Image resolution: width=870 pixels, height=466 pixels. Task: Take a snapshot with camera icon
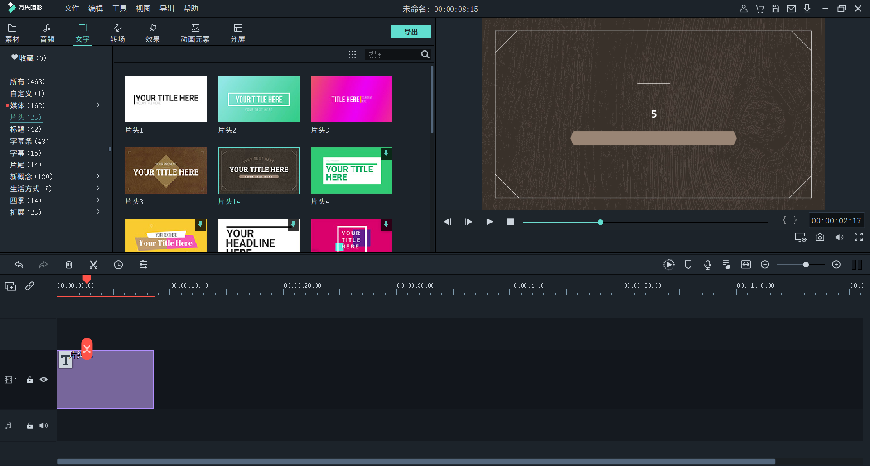pos(820,238)
